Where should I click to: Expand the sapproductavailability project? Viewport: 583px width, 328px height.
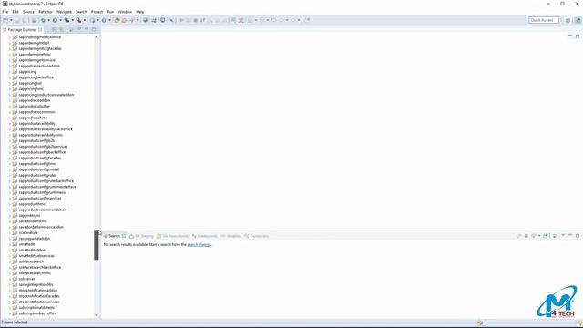10,124
